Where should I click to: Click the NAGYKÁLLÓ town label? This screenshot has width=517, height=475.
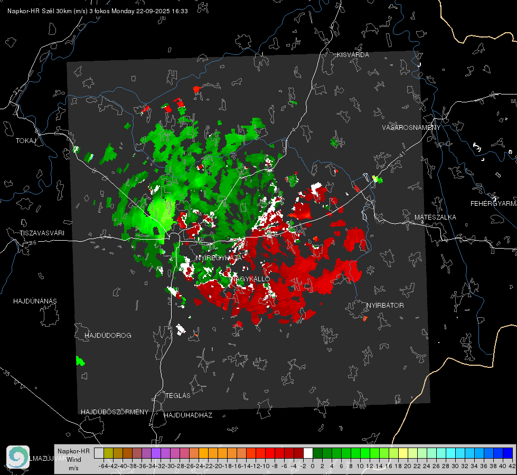click(250, 279)
